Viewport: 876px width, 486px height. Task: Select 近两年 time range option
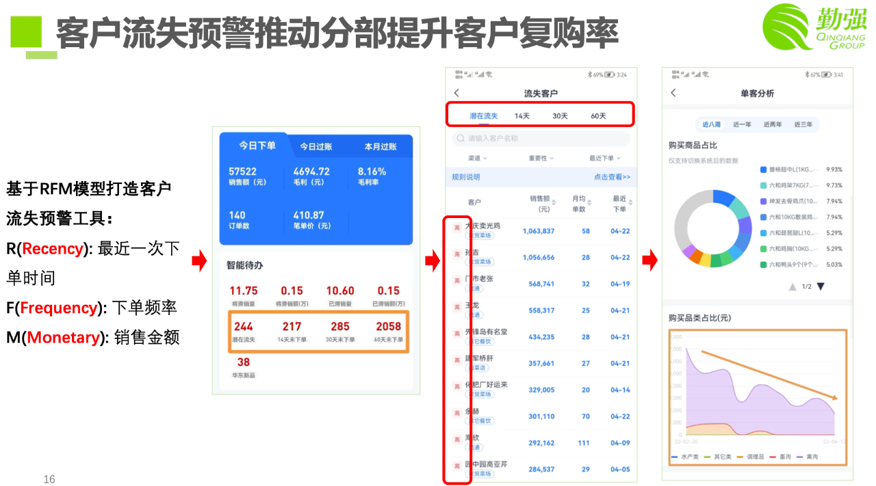(x=773, y=124)
